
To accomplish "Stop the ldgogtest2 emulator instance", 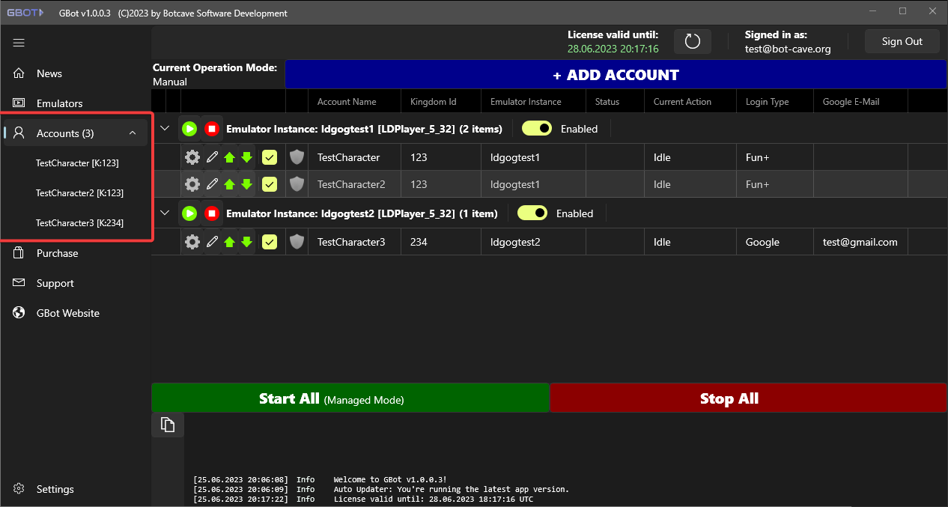I will tap(212, 213).
